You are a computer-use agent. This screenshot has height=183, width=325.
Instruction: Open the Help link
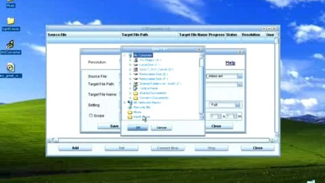(x=230, y=63)
